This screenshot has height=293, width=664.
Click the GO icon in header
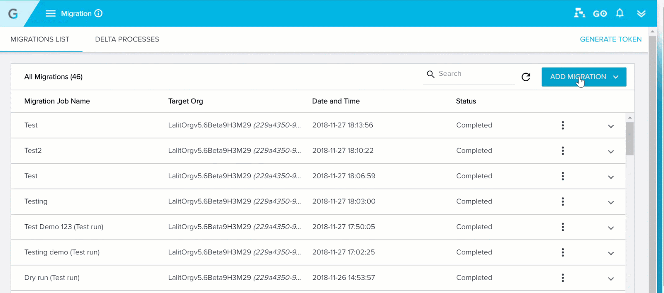[x=600, y=14]
